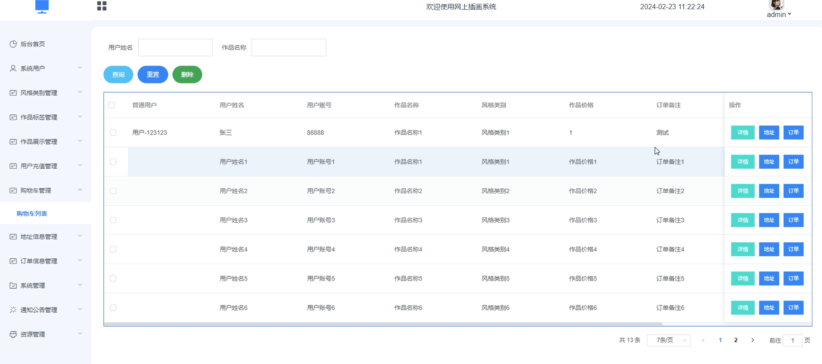Click cell 张三 in first row

[x=226, y=133]
